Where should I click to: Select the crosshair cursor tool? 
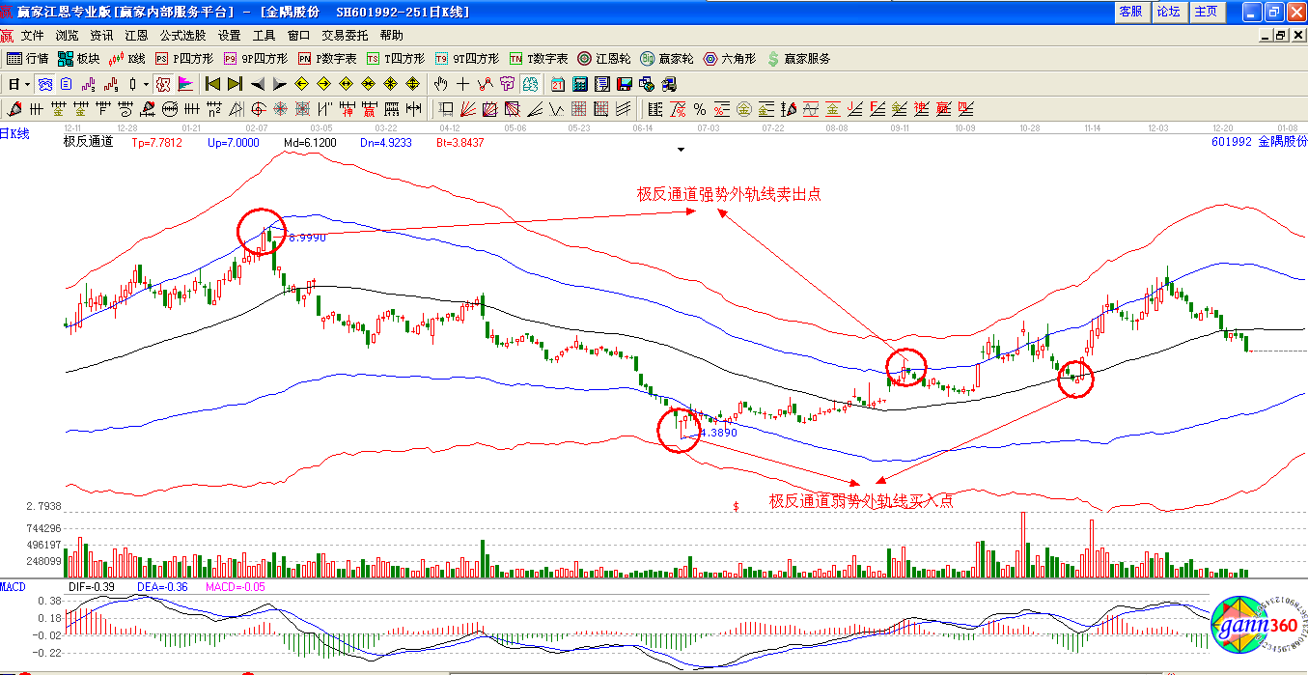coord(463,84)
